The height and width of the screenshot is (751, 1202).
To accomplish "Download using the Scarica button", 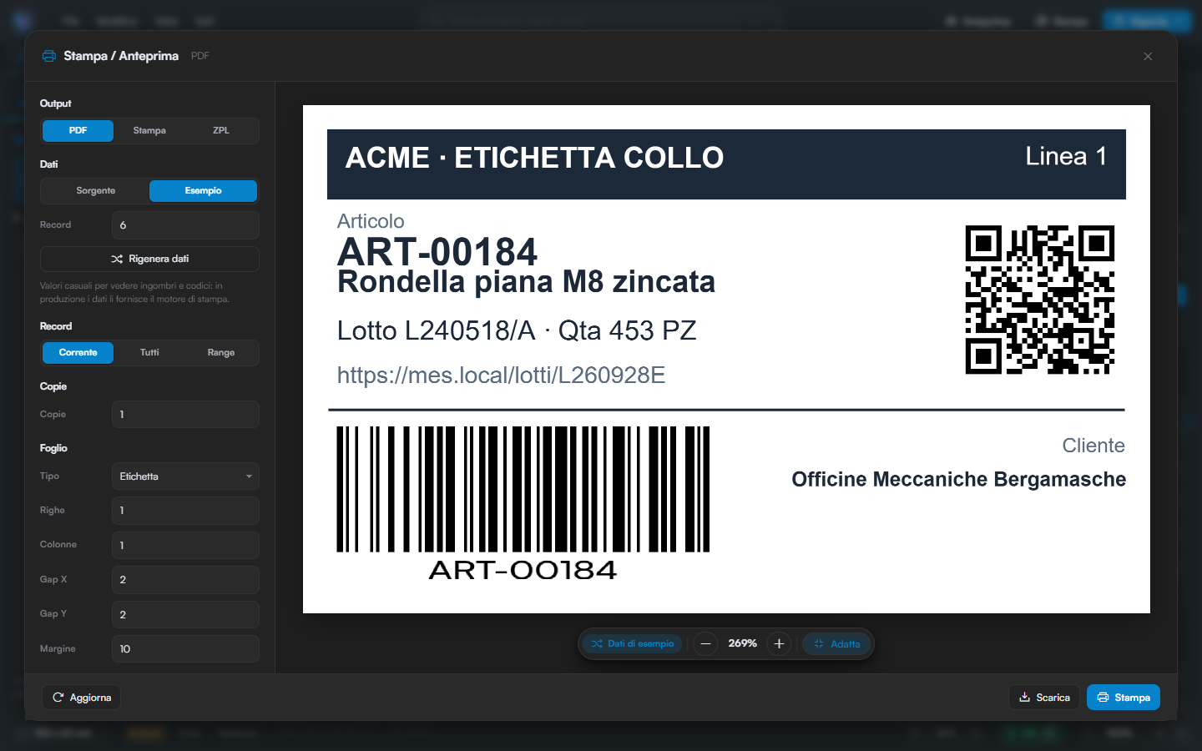I will (x=1044, y=698).
